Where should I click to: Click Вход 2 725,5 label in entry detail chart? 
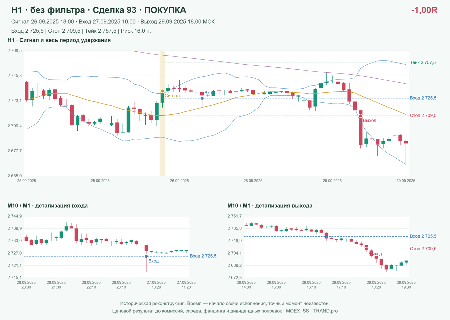click(x=203, y=256)
